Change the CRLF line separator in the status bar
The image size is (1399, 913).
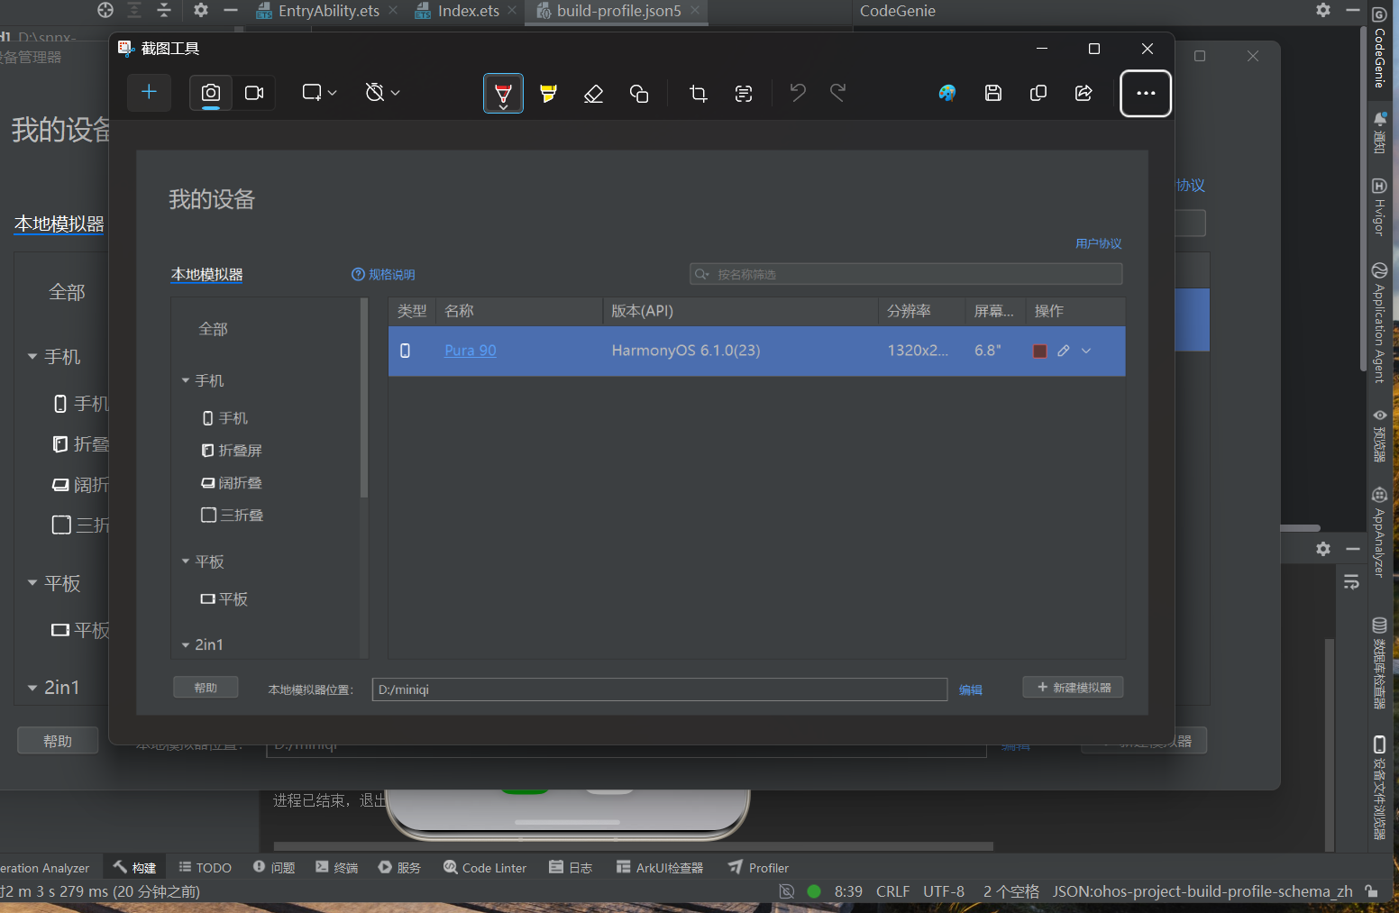892,891
